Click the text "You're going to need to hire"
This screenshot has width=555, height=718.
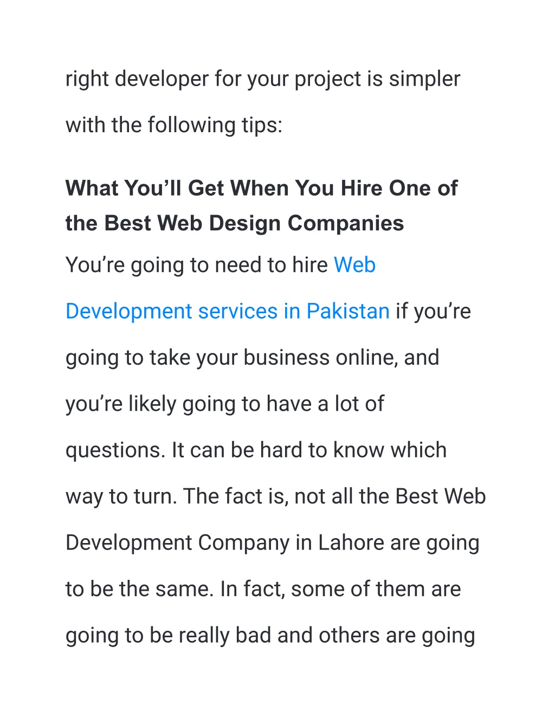click(x=197, y=266)
